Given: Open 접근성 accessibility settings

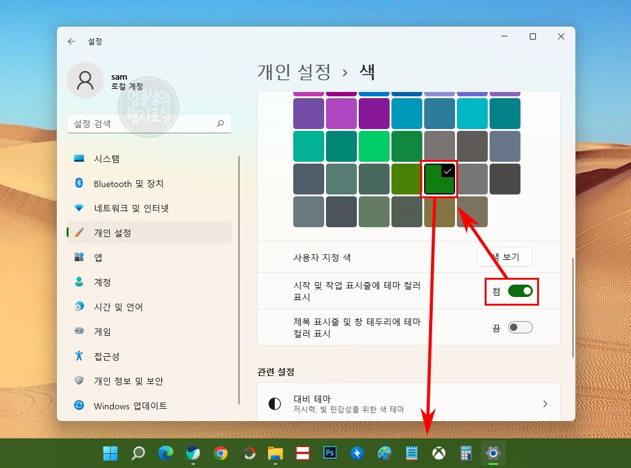Looking at the screenshot, I should coord(149,356).
